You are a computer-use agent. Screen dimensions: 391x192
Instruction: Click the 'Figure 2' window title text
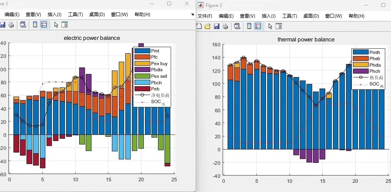pos(214,5)
